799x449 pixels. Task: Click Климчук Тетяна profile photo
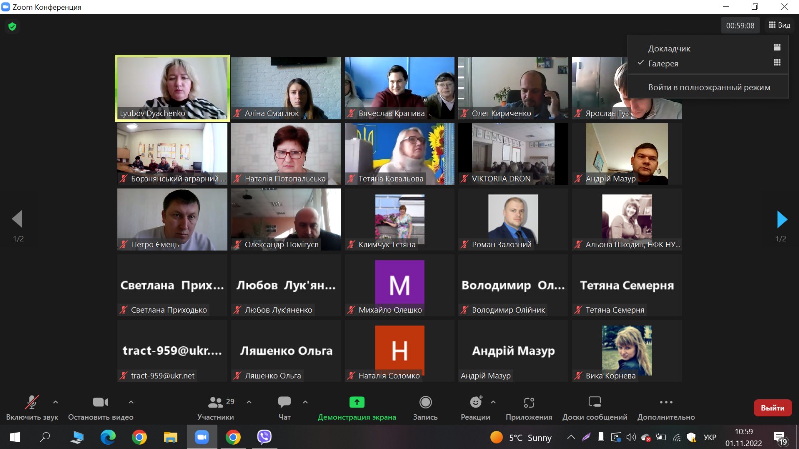pyautogui.click(x=399, y=218)
